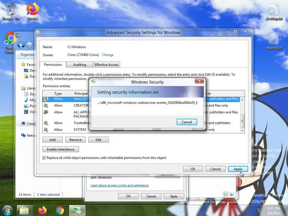Screen dimensions: 288x216
Task: Click the SYSTEM entry user icon
Action: [46, 130]
